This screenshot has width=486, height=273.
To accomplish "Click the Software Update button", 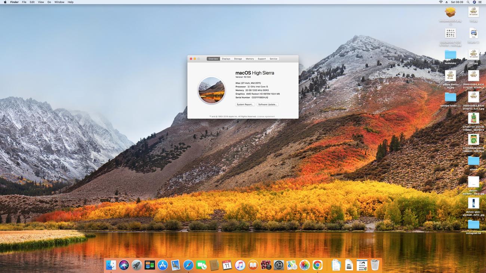I will coord(268,105).
